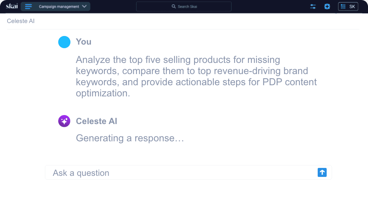Open the apps grid icon
Image resolution: width=368 pixels, height=201 pixels.
tap(343, 6)
